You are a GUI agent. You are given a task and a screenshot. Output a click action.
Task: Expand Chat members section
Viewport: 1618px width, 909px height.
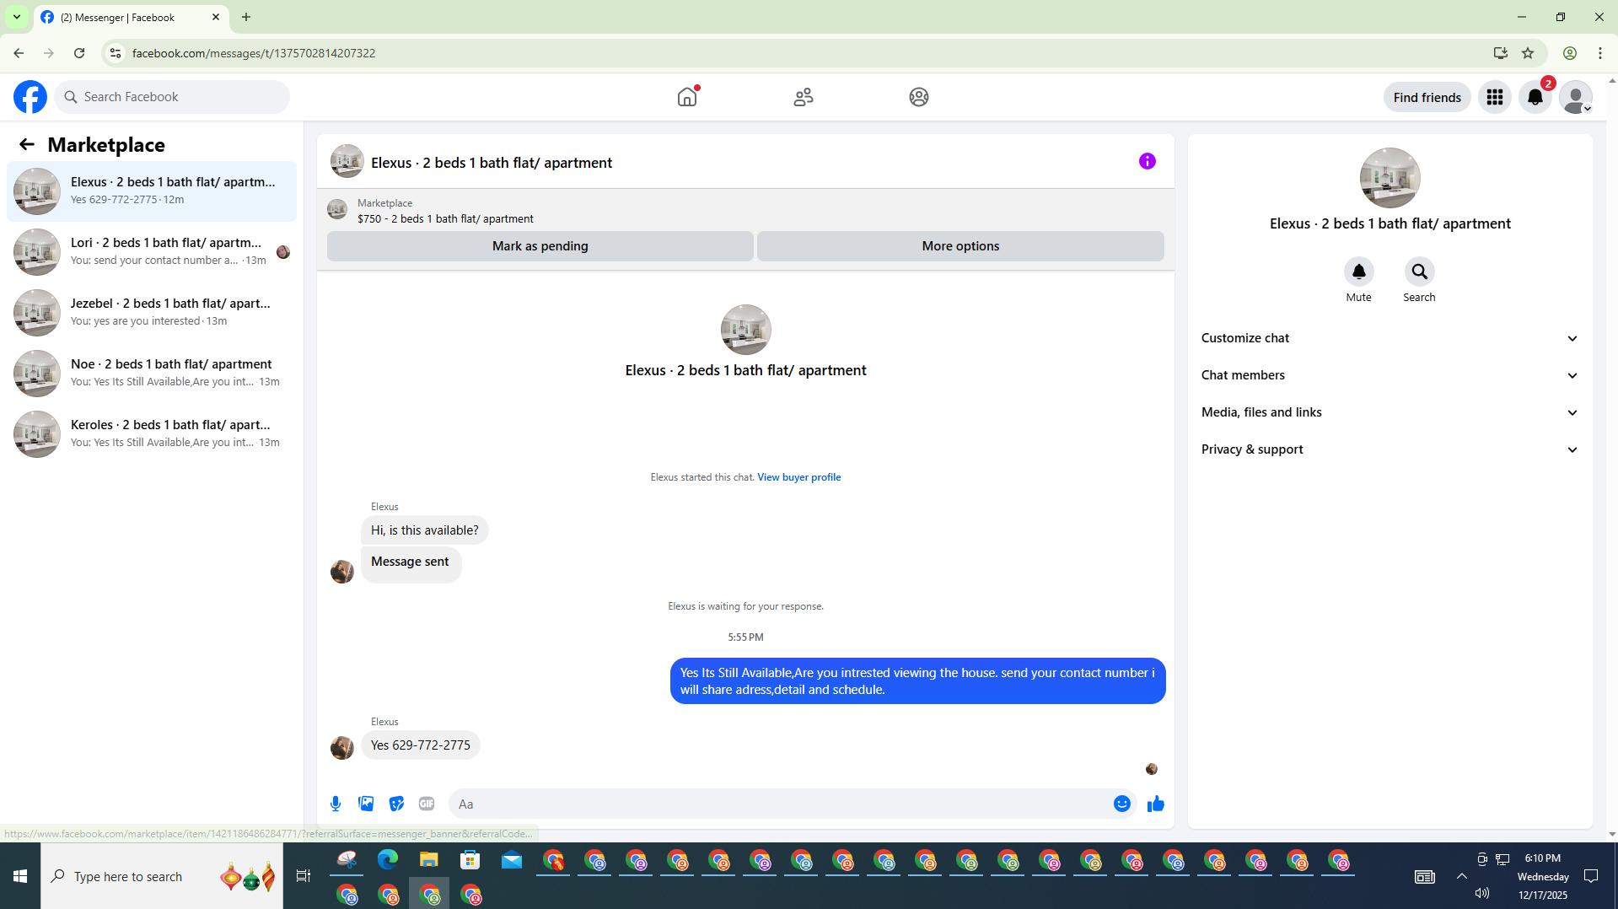1390,375
